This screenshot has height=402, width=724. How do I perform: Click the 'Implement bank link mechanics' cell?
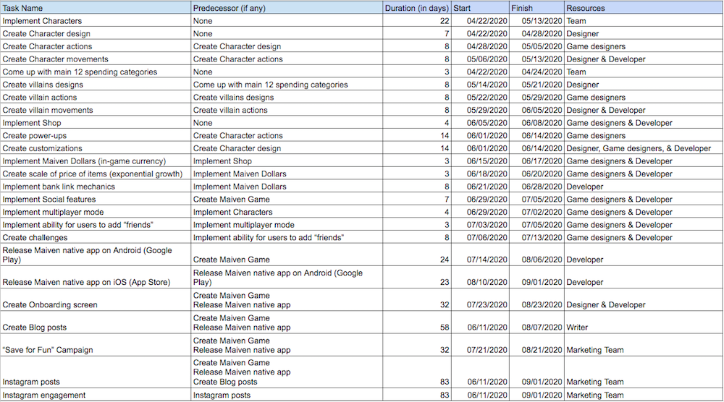coord(96,187)
